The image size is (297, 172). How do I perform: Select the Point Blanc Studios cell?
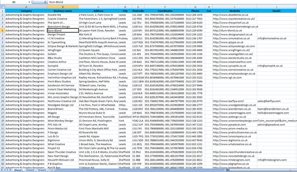click(x=63, y=82)
